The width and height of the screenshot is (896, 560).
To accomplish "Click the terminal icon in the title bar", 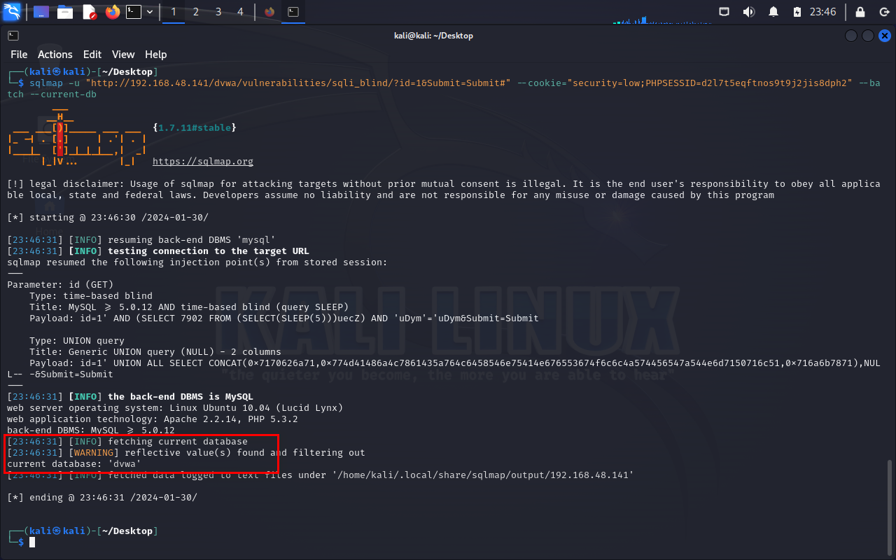I will 13,36.
